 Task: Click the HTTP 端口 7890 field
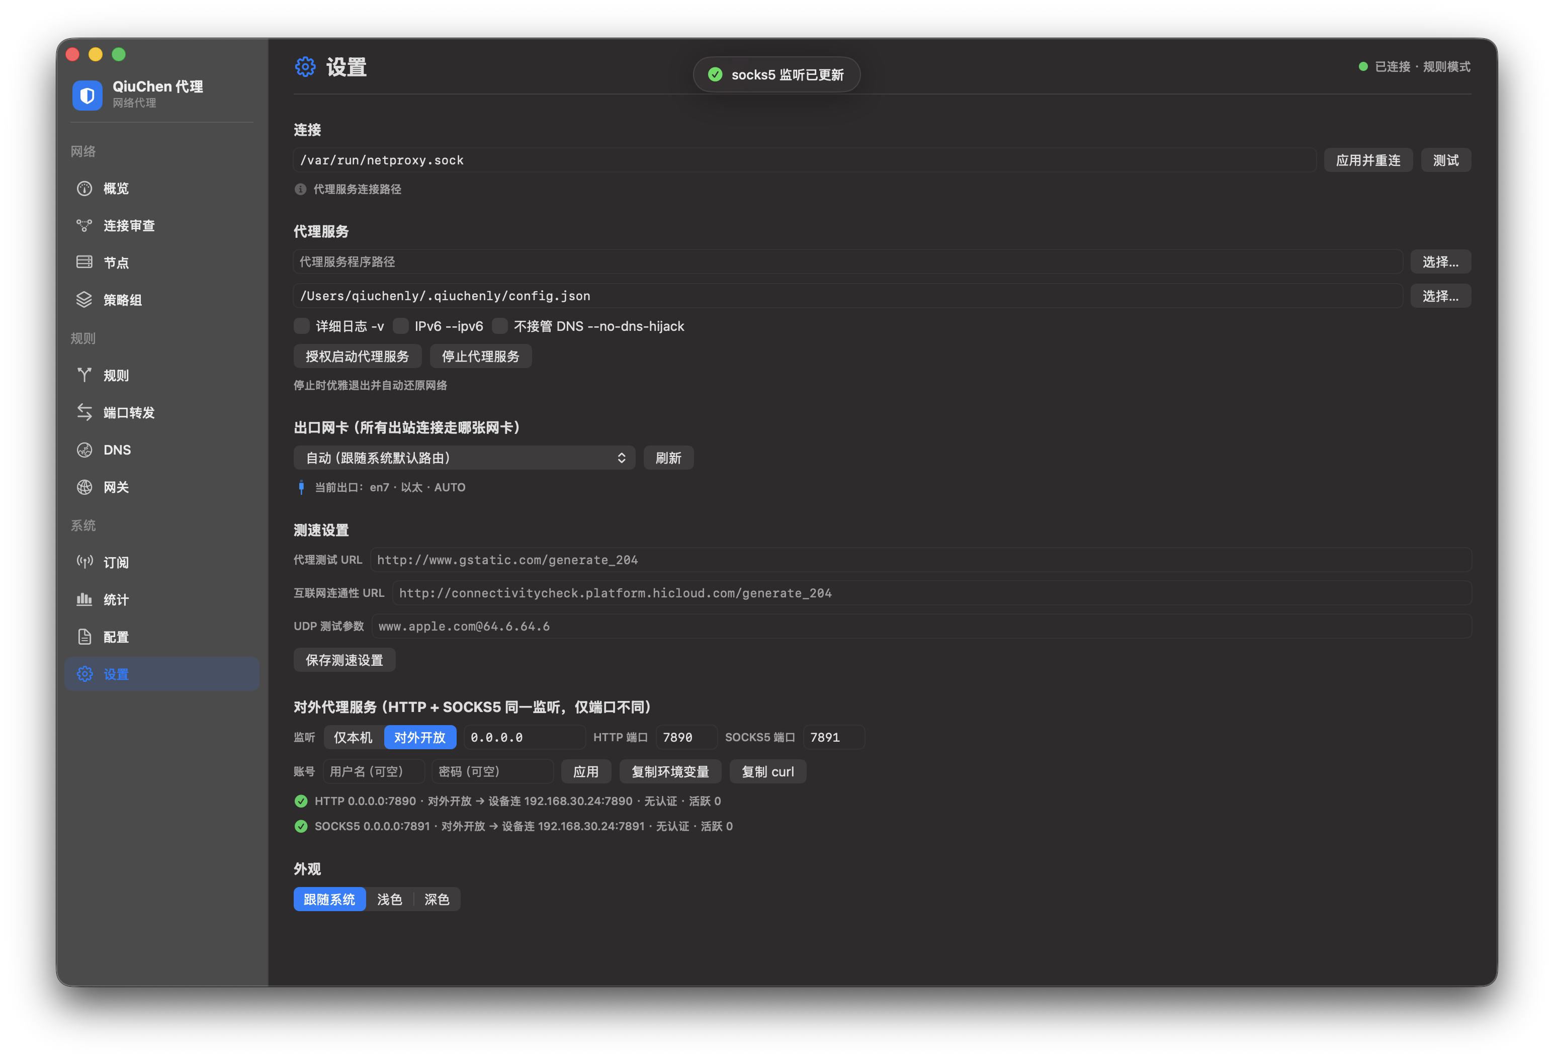686,737
